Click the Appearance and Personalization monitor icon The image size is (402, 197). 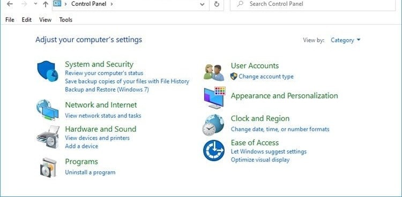[214, 97]
